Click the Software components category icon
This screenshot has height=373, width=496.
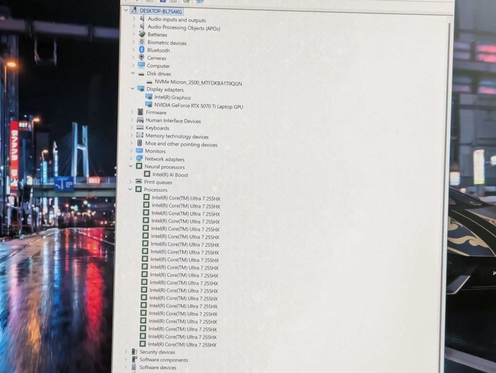[134, 359]
